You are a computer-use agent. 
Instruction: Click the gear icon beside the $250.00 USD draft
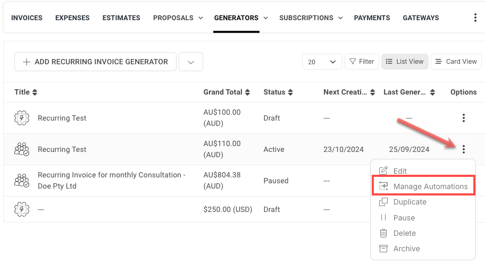coord(22,209)
